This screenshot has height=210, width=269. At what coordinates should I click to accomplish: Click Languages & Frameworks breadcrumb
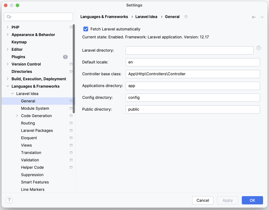[x=104, y=17]
